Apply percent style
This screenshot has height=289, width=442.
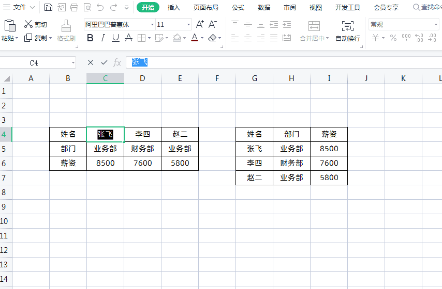click(x=393, y=37)
